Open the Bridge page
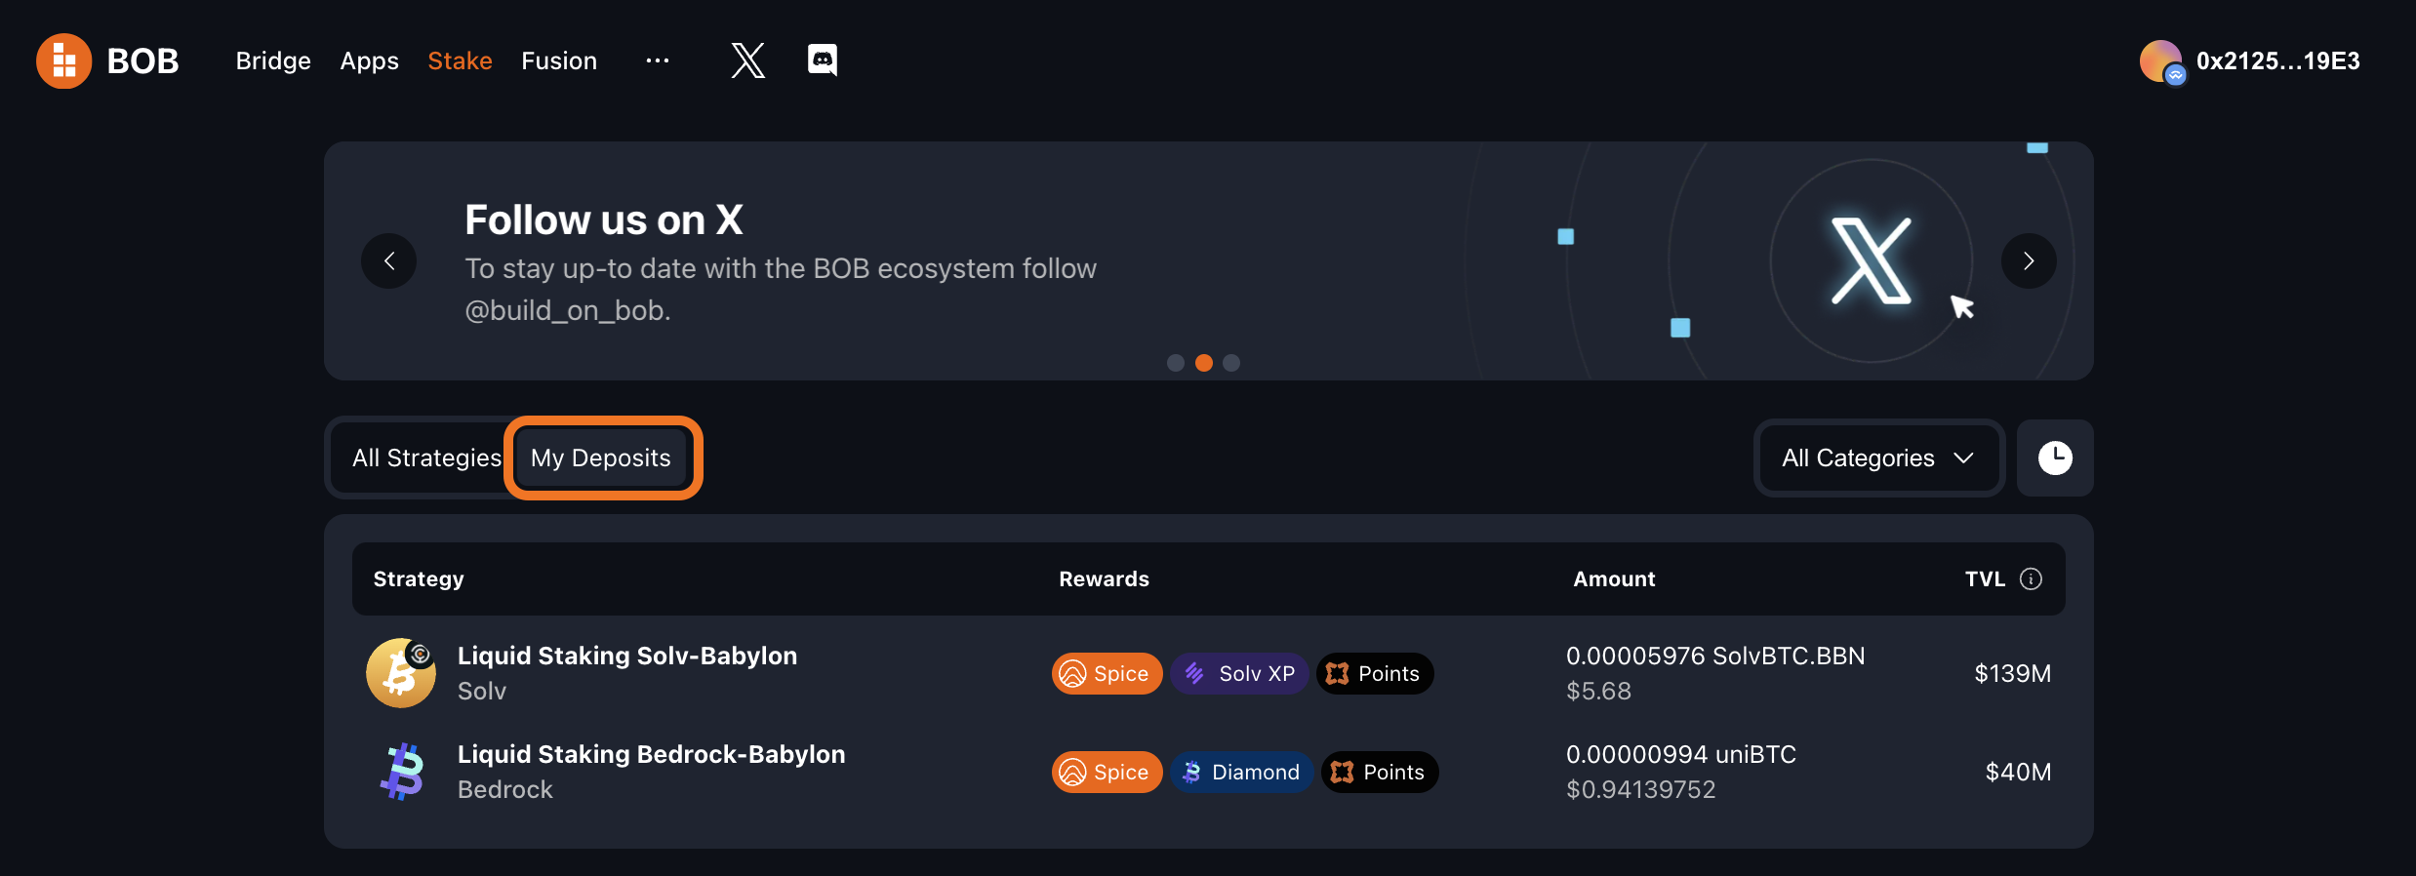Viewport: 2416px width, 876px height. click(273, 60)
